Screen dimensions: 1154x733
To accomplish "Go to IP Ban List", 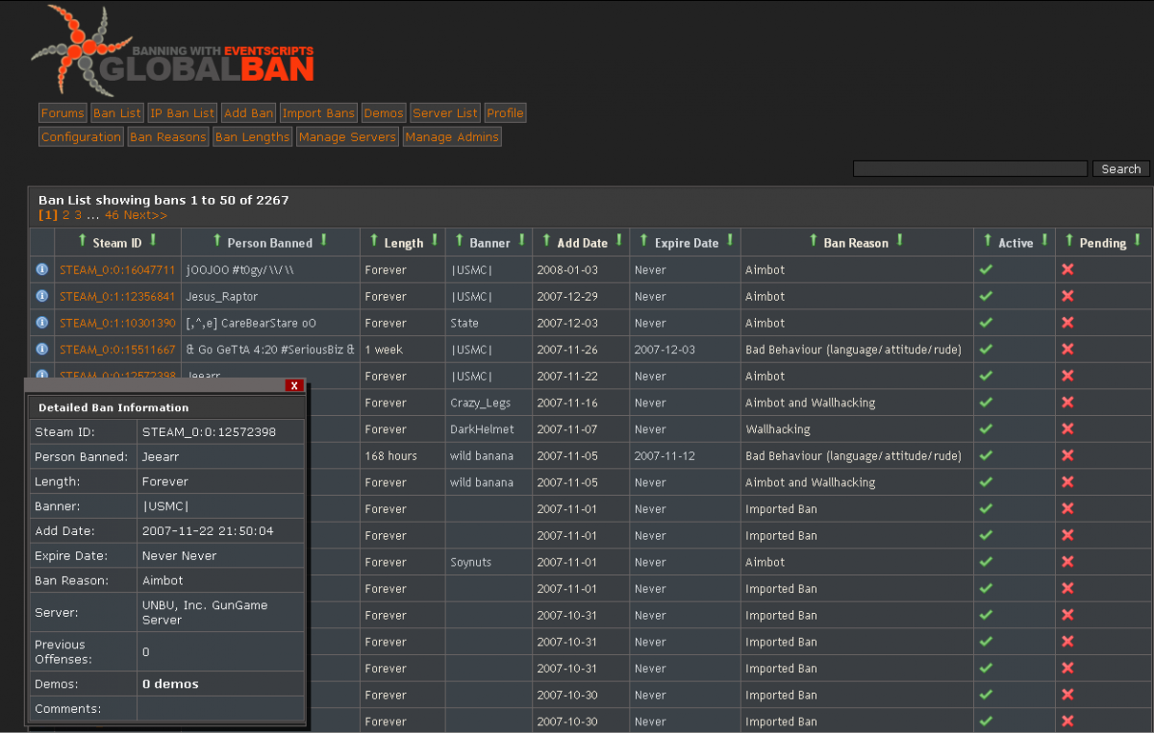I will (x=182, y=113).
